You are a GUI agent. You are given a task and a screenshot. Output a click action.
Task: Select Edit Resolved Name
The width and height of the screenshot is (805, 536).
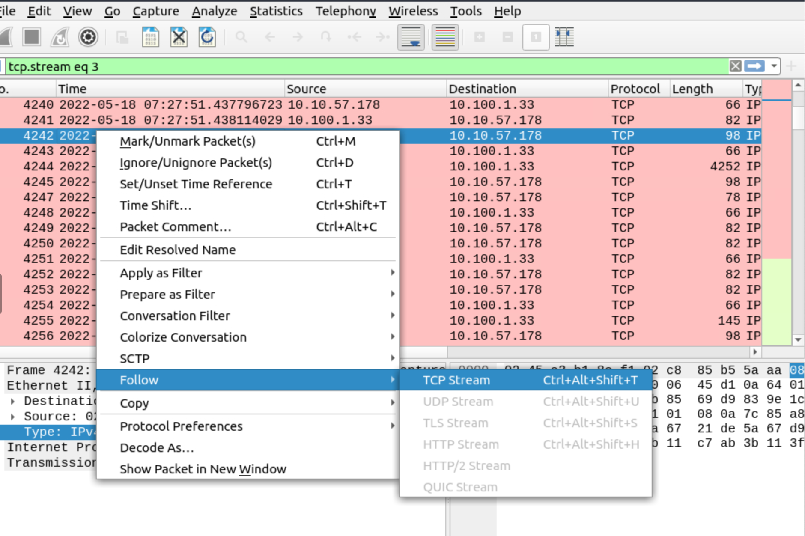click(248, 250)
